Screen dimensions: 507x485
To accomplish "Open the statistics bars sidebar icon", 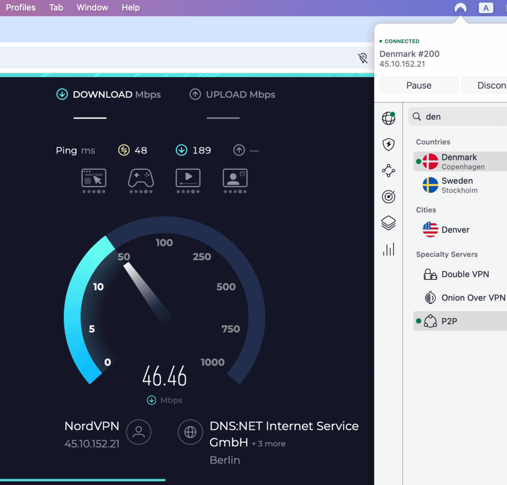I will pyautogui.click(x=389, y=249).
